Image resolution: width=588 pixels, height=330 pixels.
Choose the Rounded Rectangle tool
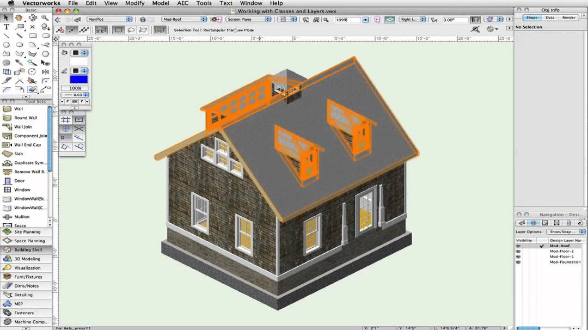pos(45,35)
